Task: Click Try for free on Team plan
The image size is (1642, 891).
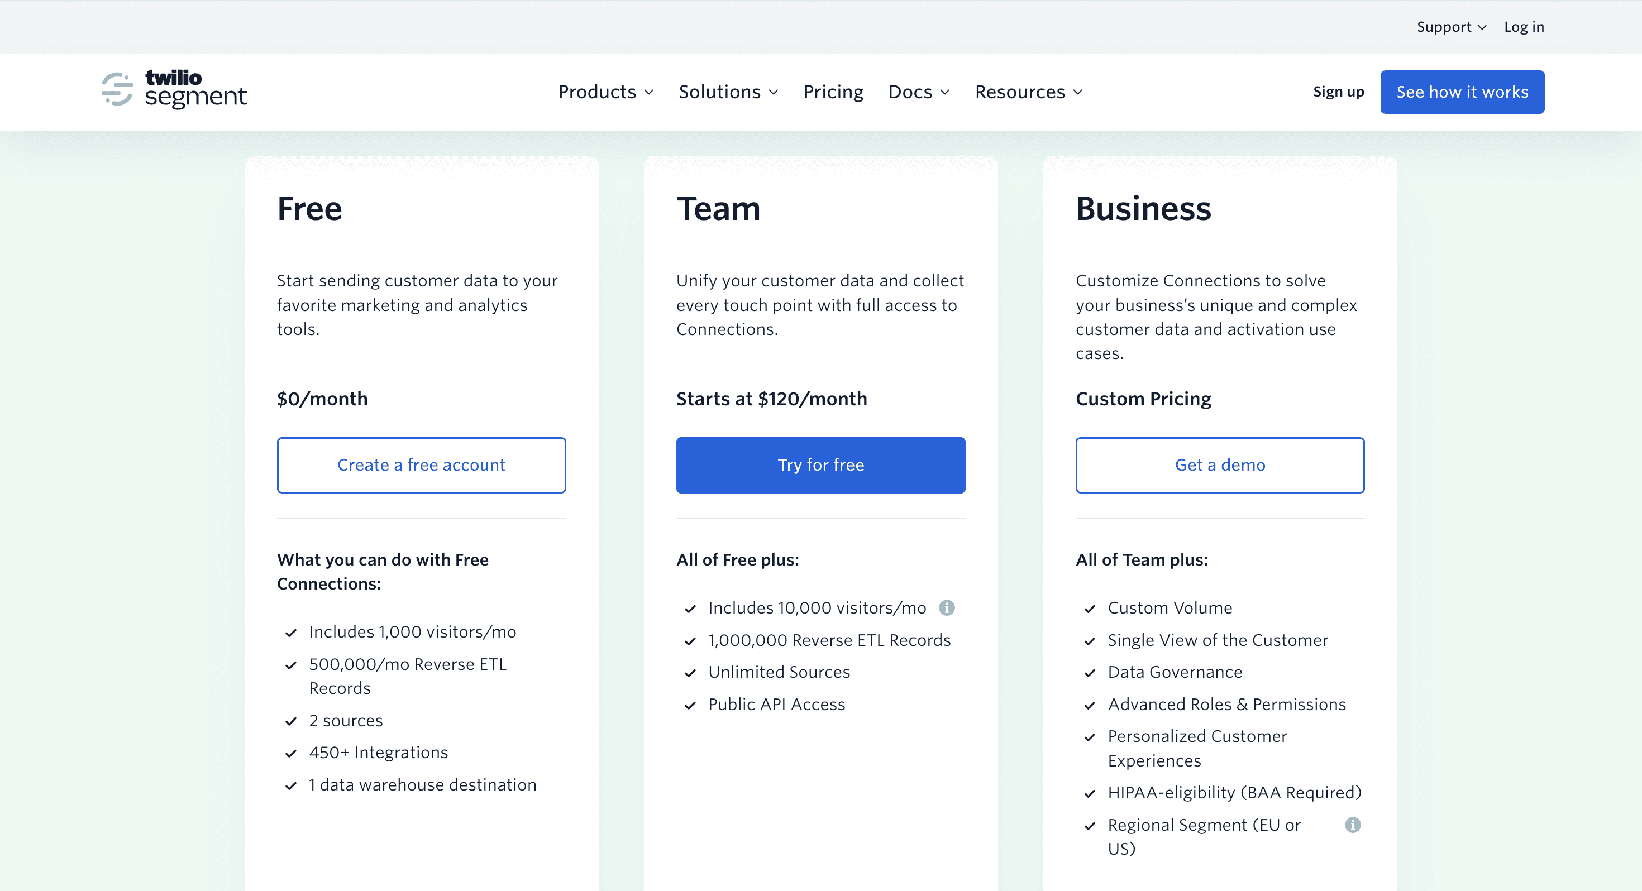Action: click(x=821, y=464)
